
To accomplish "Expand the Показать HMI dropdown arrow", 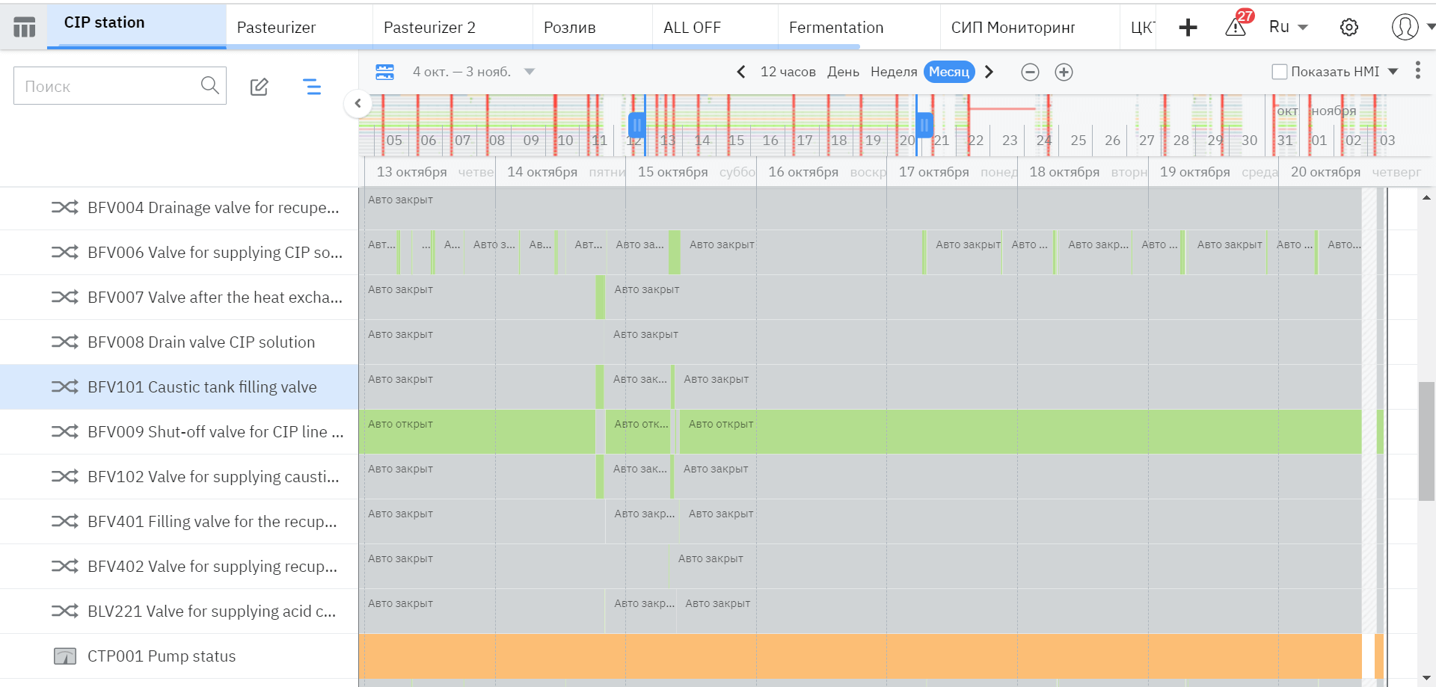I will (x=1393, y=72).
